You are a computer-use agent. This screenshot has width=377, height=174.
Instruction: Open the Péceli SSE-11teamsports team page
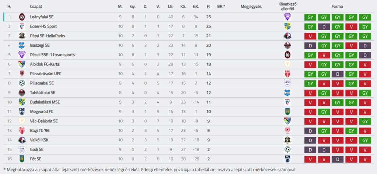52,55
